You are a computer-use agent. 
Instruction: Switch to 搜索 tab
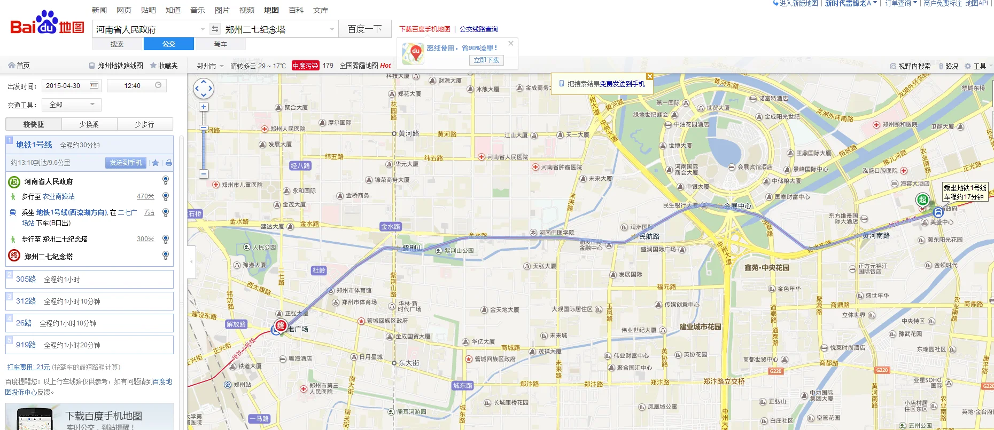pos(117,44)
